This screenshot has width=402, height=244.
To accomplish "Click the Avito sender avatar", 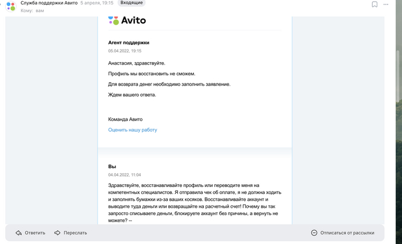I will 10,6.
